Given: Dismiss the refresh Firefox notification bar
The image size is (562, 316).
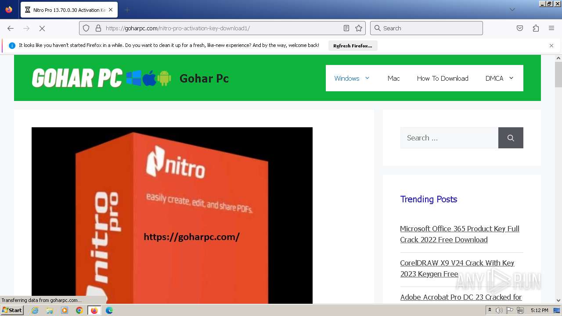Looking at the screenshot, I should coord(551,46).
